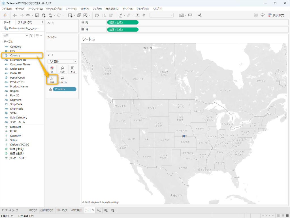Click the new dashboard icon at bottom
The height and width of the screenshot is (218, 290).
106,210
